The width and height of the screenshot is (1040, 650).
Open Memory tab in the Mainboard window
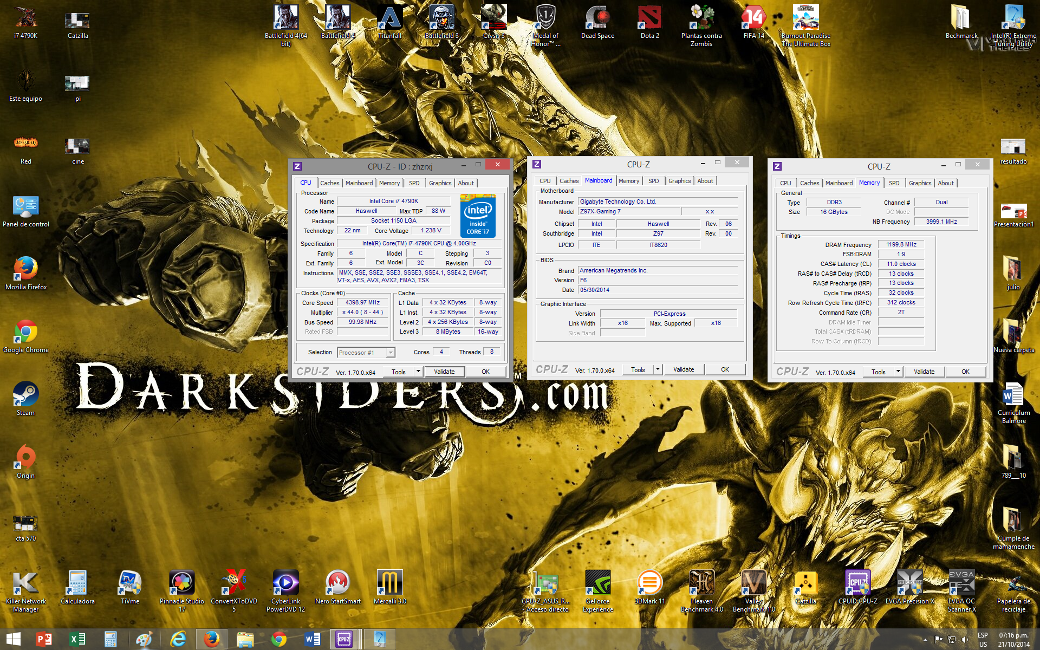point(628,181)
